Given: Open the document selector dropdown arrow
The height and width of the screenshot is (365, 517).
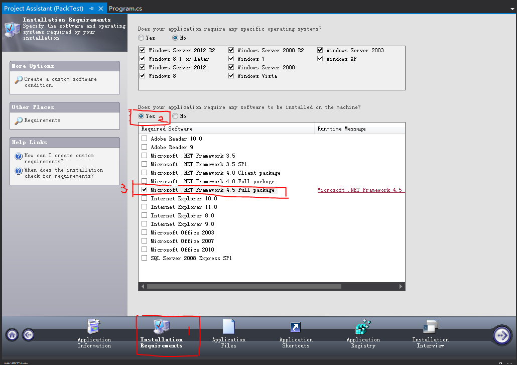Looking at the screenshot, I should coord(512,8).
